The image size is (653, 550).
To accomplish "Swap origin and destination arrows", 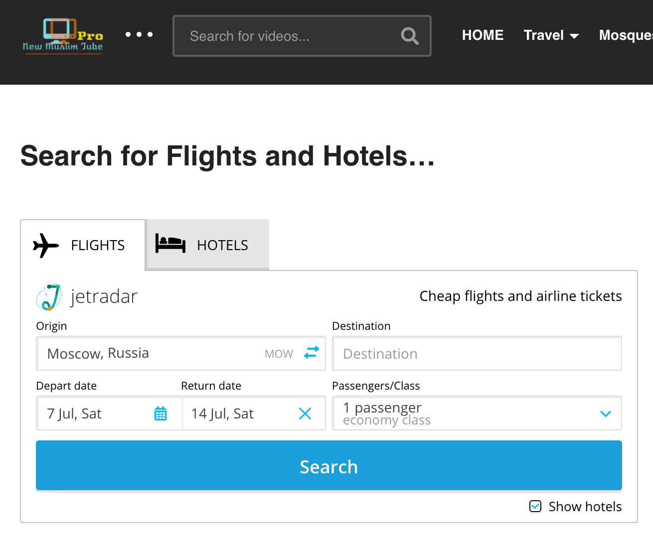I will click(x=312, y=353).
